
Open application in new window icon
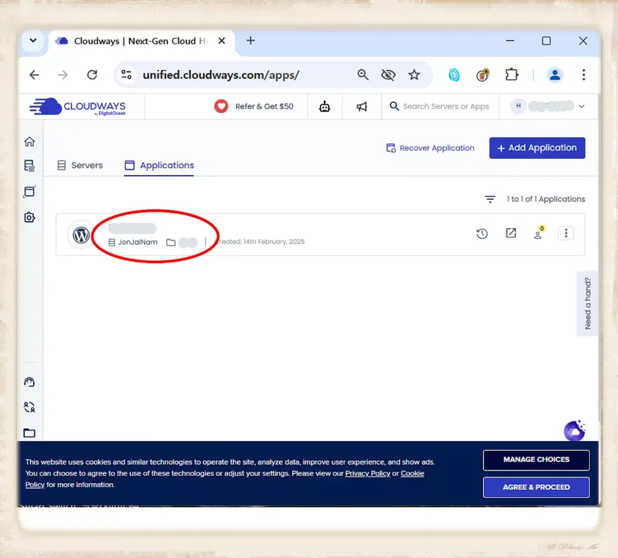[511, 233]
